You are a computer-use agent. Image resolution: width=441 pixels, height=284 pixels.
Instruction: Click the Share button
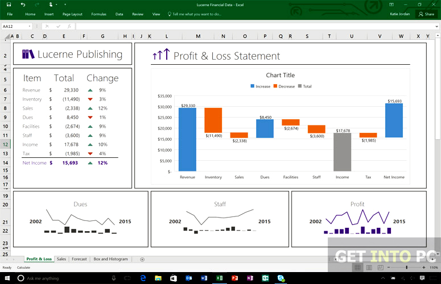[426, 14]
